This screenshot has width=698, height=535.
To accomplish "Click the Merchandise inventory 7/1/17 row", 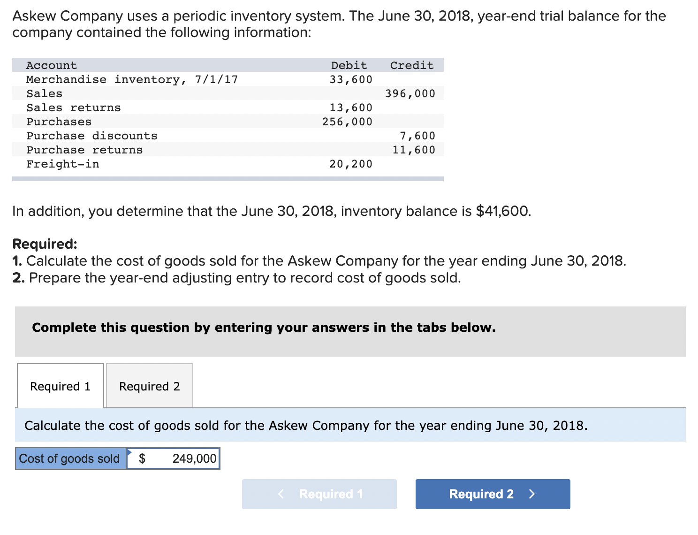I will pyautogui.click(x=132, y=79).
